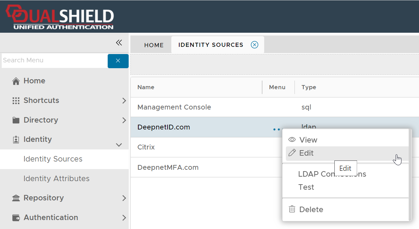
Task: Switch to the HOME tab
Action: 154,45
